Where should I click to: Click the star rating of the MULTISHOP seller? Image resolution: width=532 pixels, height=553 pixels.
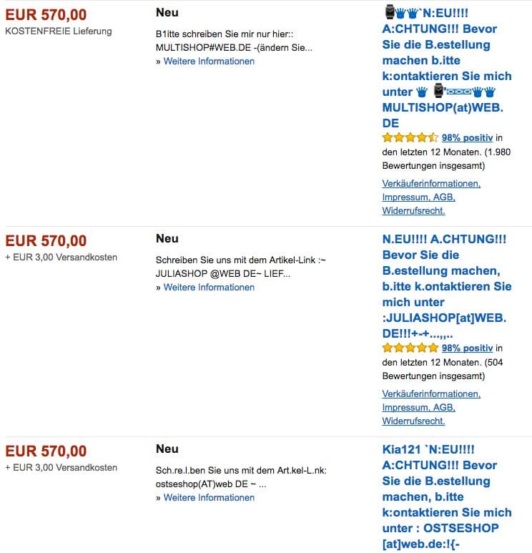[410, 137]
